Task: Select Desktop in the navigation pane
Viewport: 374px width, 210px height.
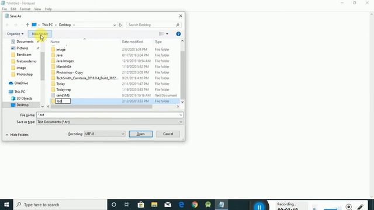Action: point(22,105)
